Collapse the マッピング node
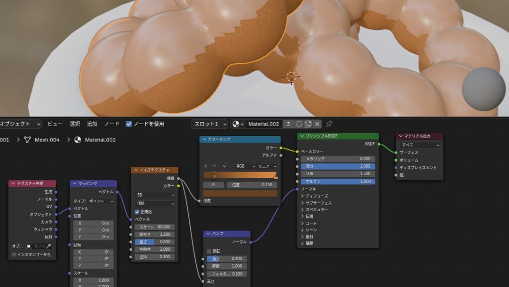Image resolution: width=509 pixels, height=287 pixels. pyautogui.click(x=75, y=184)
